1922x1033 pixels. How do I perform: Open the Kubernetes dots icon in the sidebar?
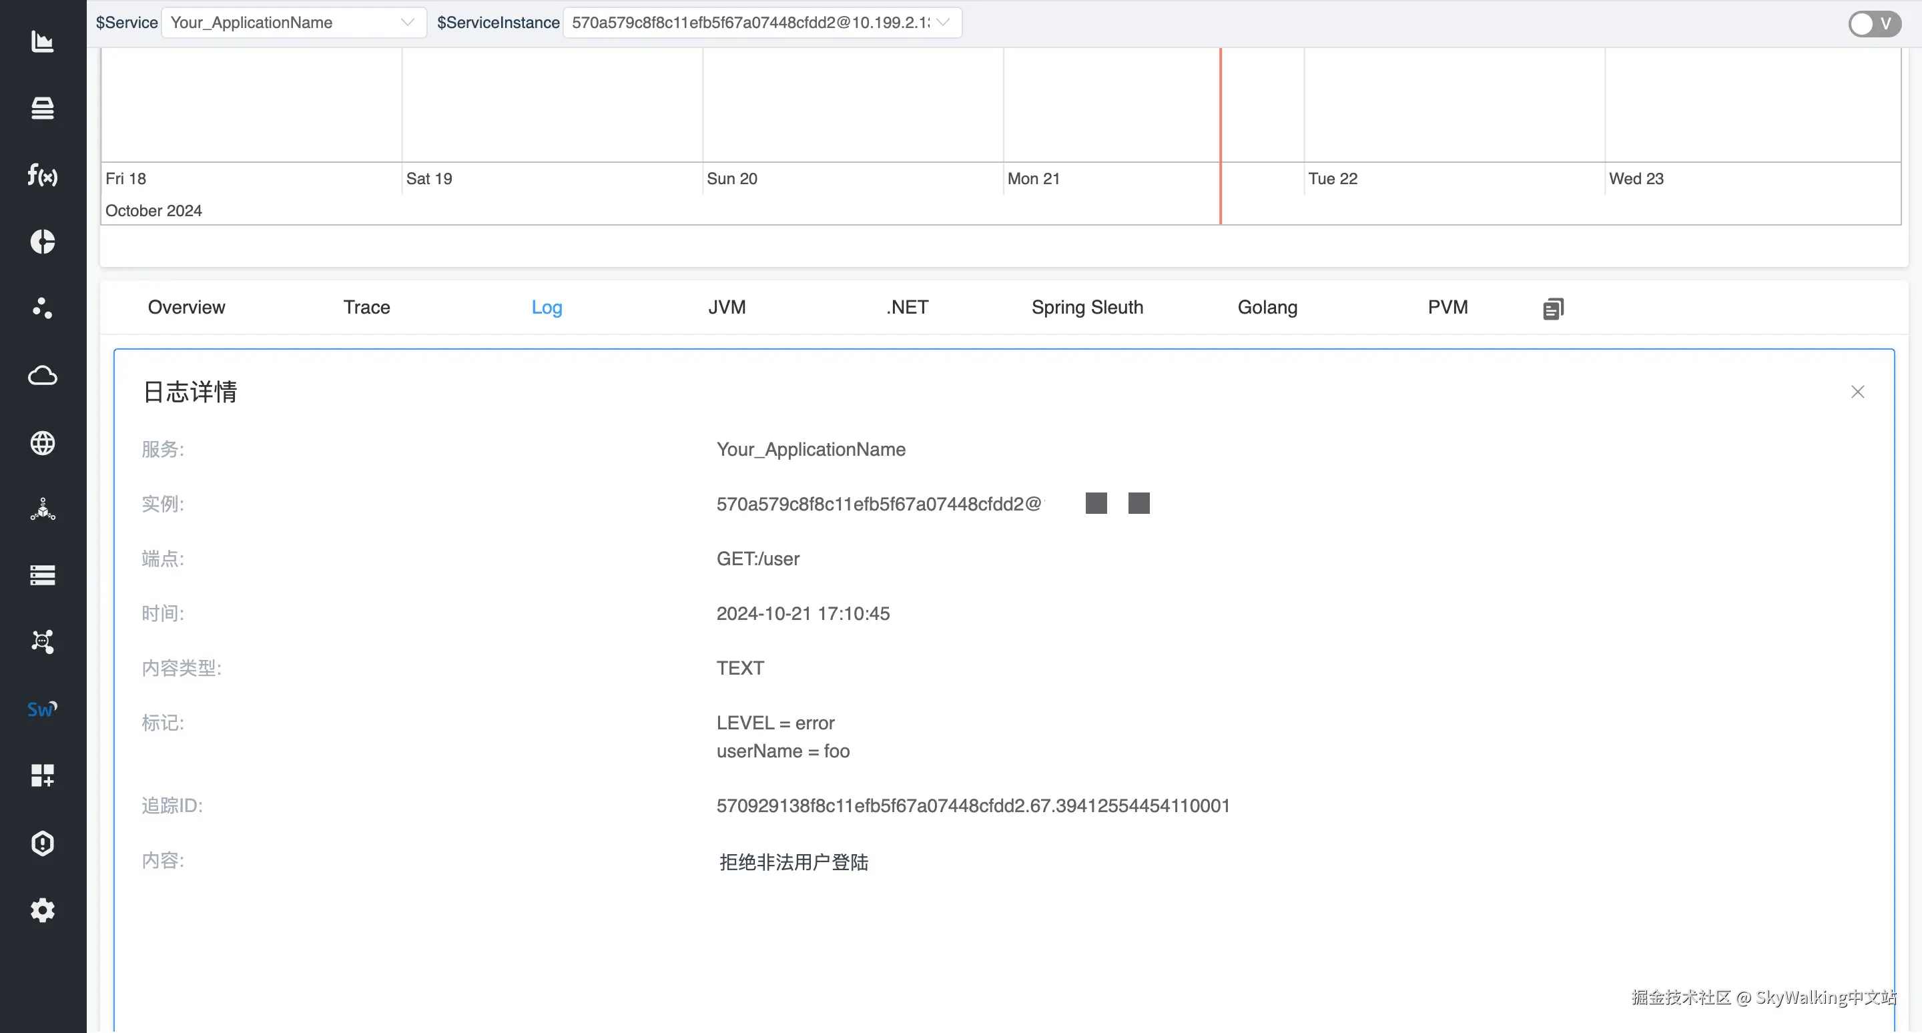pyautogui.click(x=43, y=308)
